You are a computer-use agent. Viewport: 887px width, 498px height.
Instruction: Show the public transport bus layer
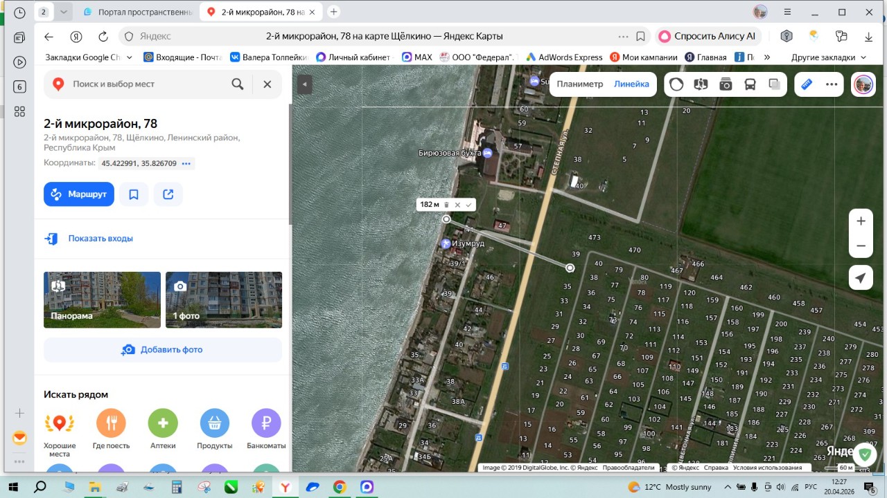point(750,84)
